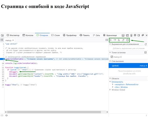This screenshot has height=117, width=148.
Task: Switch to the Профайлер tab
Action: point(70,35)
